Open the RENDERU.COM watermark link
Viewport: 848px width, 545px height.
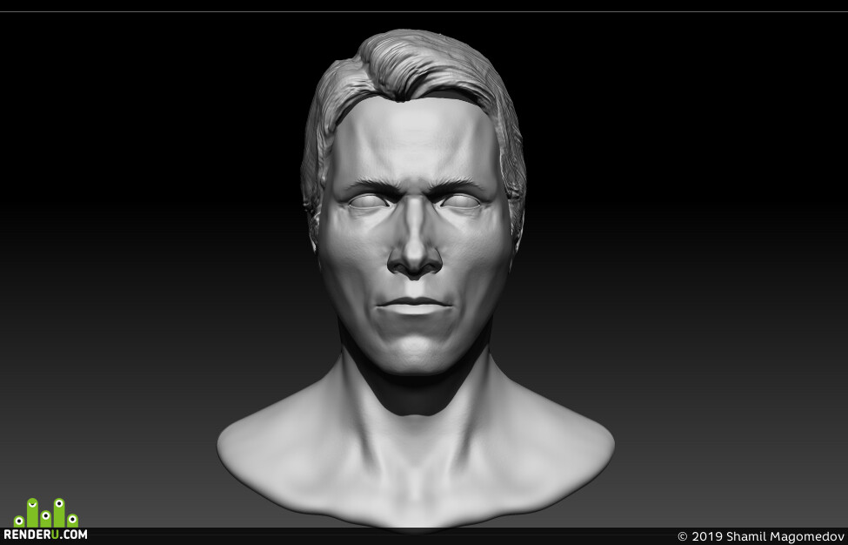(45, 535)
